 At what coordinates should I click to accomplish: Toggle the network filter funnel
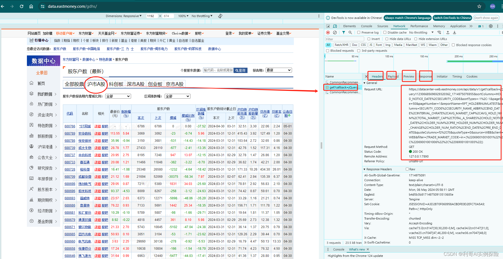[x=344, y=33]
